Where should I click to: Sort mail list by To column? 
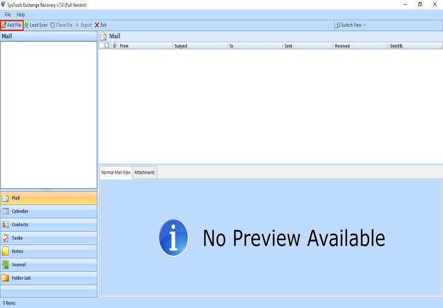tap(255, 46)
